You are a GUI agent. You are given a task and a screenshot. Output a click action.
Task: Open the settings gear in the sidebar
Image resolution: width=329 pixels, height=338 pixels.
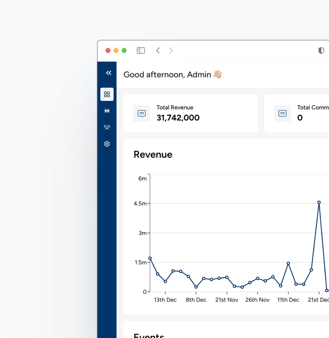click(x=107, y=144)
